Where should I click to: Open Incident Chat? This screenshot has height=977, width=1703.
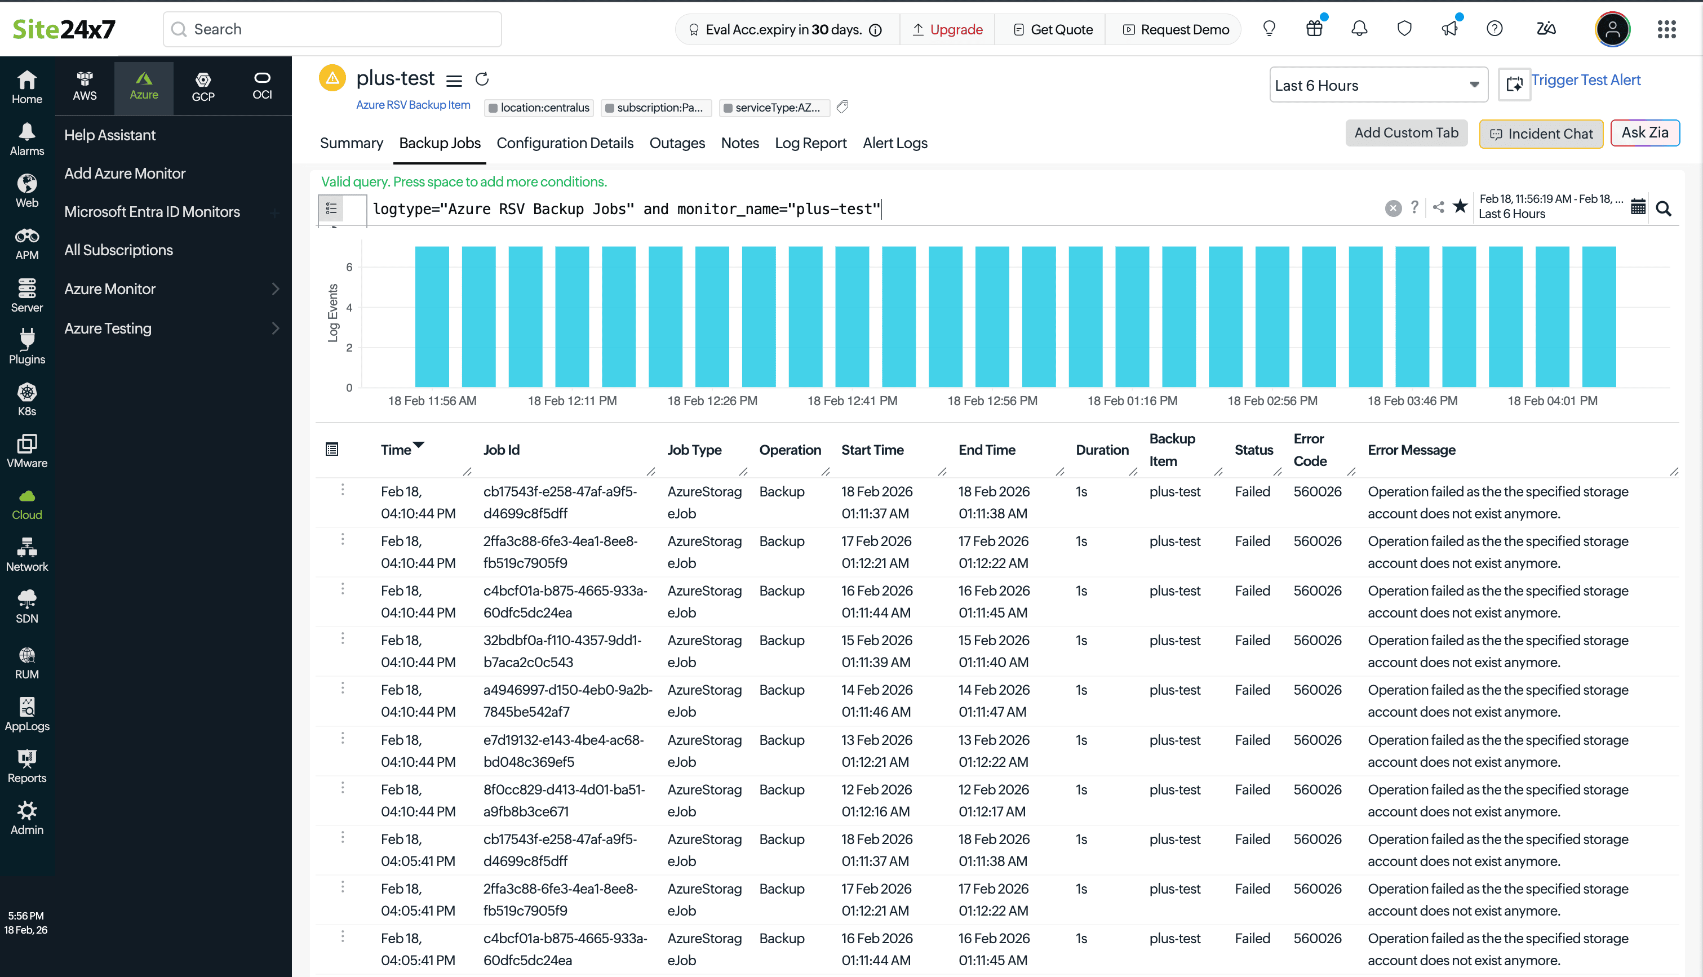point(1541,134)
